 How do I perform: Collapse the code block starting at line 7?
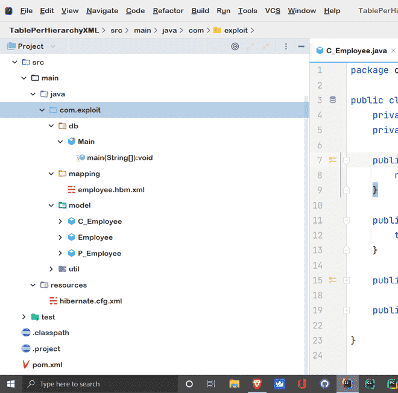point(346,160)
